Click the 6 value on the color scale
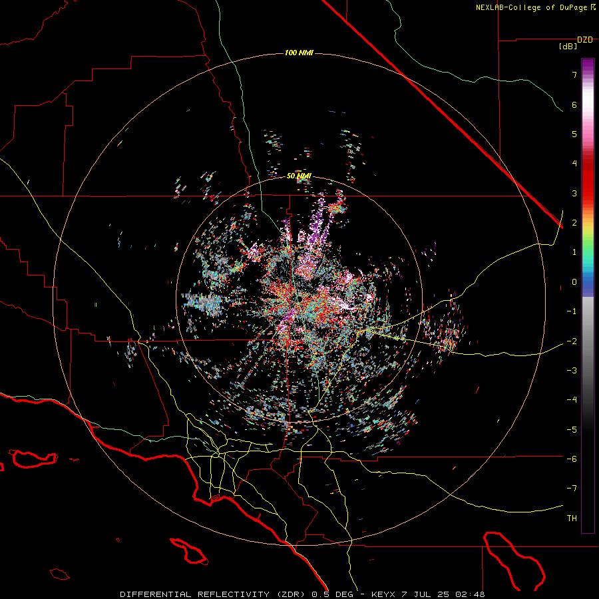The image size is (599, 599). pyautogui.click(x=574, y=104)
